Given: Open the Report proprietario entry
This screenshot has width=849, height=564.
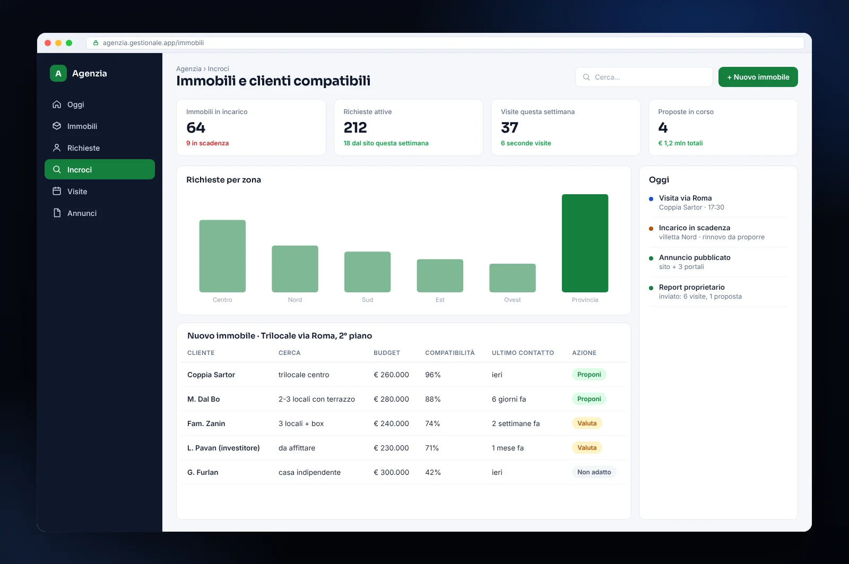Looking at the screenshot, I should [718, 292].
